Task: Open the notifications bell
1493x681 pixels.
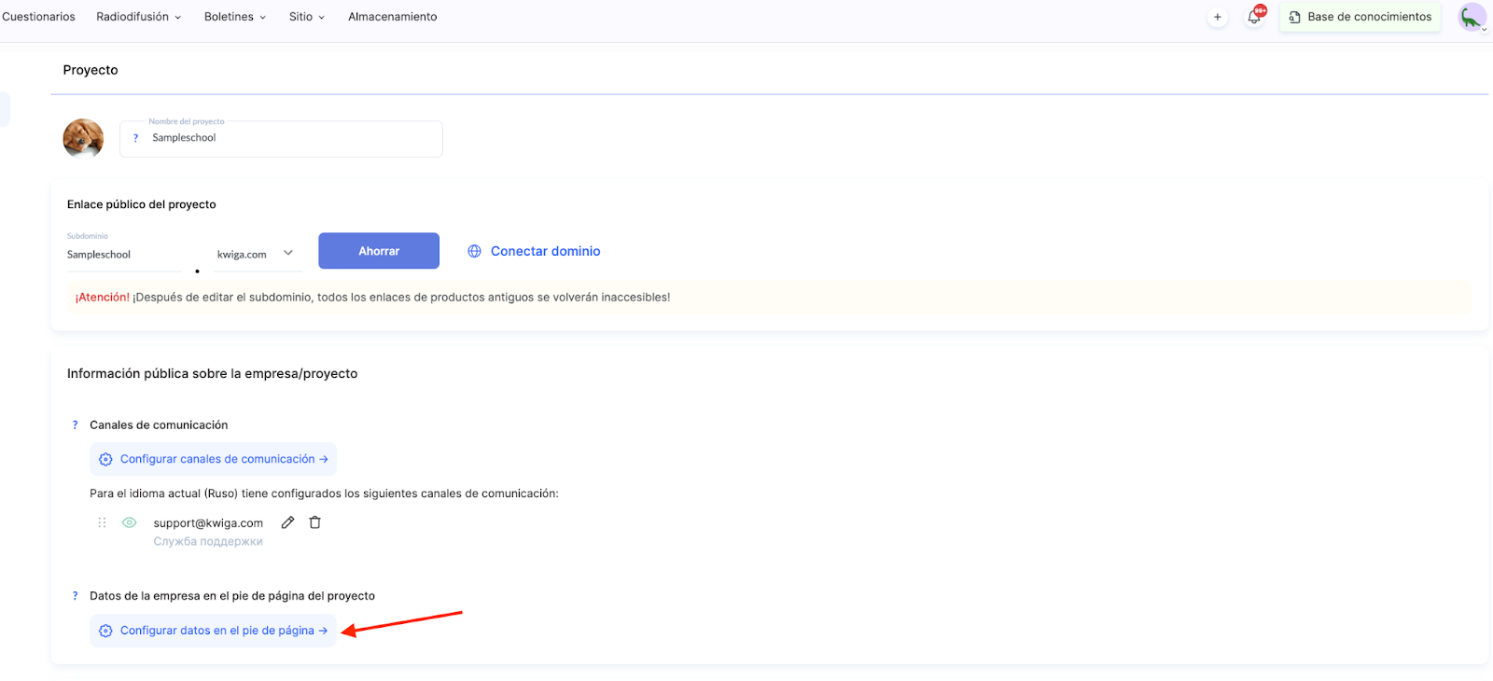Action: coord(1255,17)
